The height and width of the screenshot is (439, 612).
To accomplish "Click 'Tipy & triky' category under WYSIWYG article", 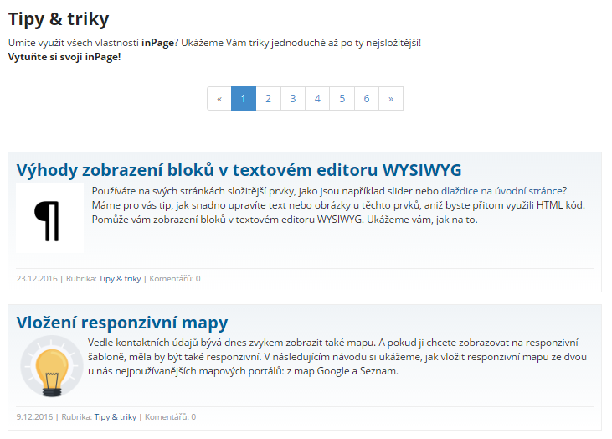I will [x=120, y=279].
